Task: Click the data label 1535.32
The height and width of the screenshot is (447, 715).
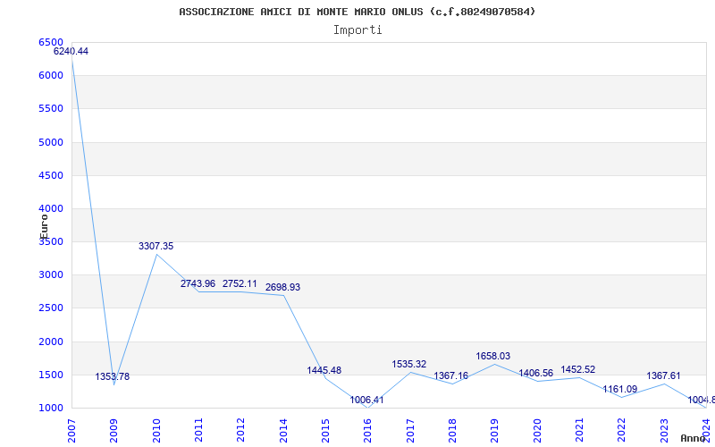Action: click(x=409, y=364)
